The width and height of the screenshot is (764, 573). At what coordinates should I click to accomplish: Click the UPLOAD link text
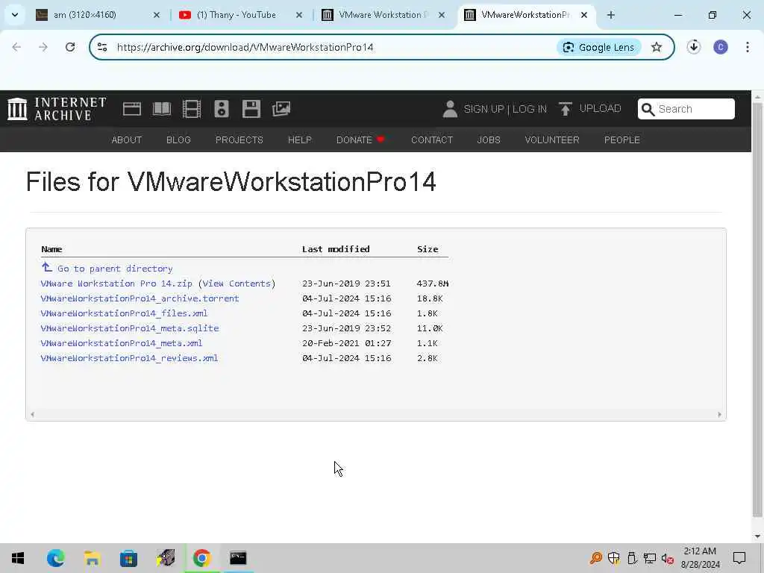pos(600,108)
